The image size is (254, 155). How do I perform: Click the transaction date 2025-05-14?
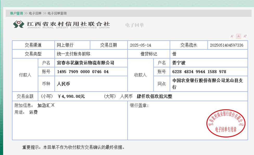click(x=141, y=45)
